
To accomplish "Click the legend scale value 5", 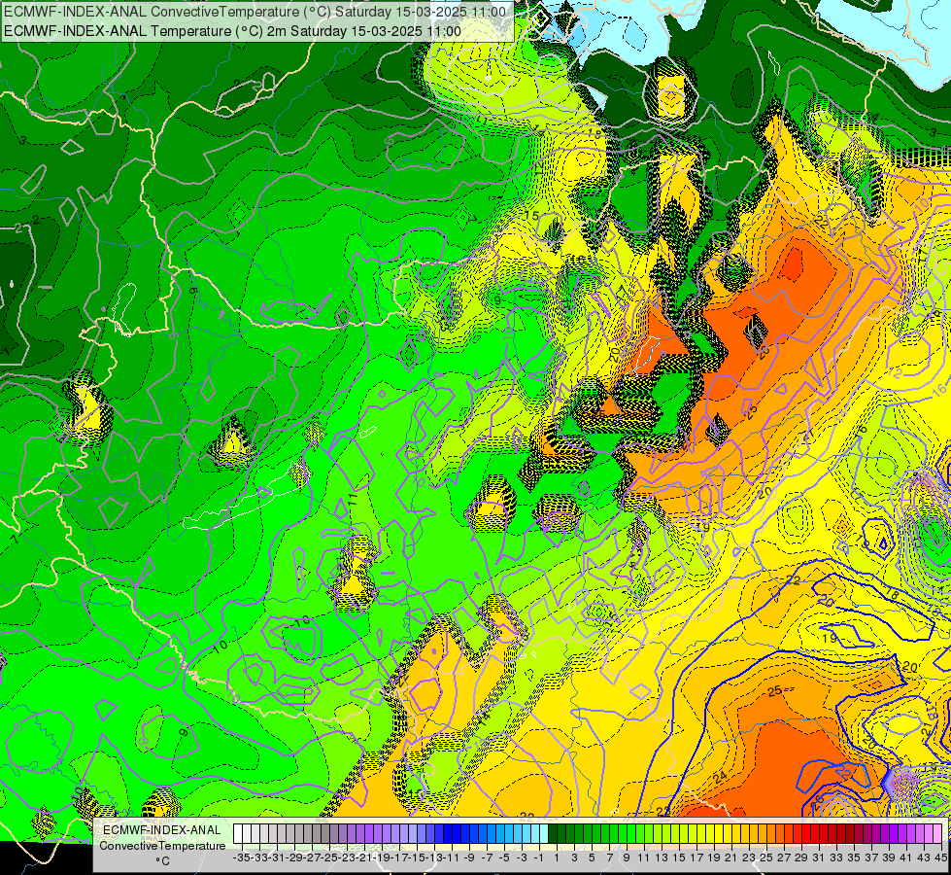I will [x=592, y=857].
